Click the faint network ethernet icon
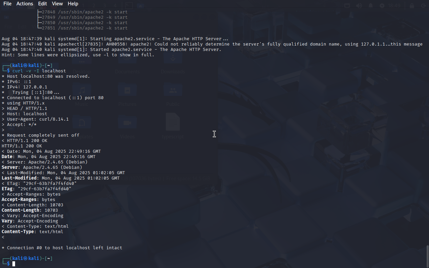 click(347, 6)
